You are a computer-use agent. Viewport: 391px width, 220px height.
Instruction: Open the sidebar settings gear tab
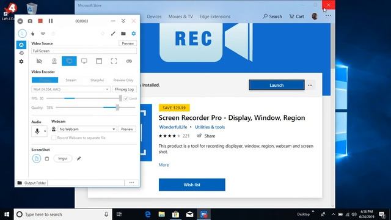[21, 61]
